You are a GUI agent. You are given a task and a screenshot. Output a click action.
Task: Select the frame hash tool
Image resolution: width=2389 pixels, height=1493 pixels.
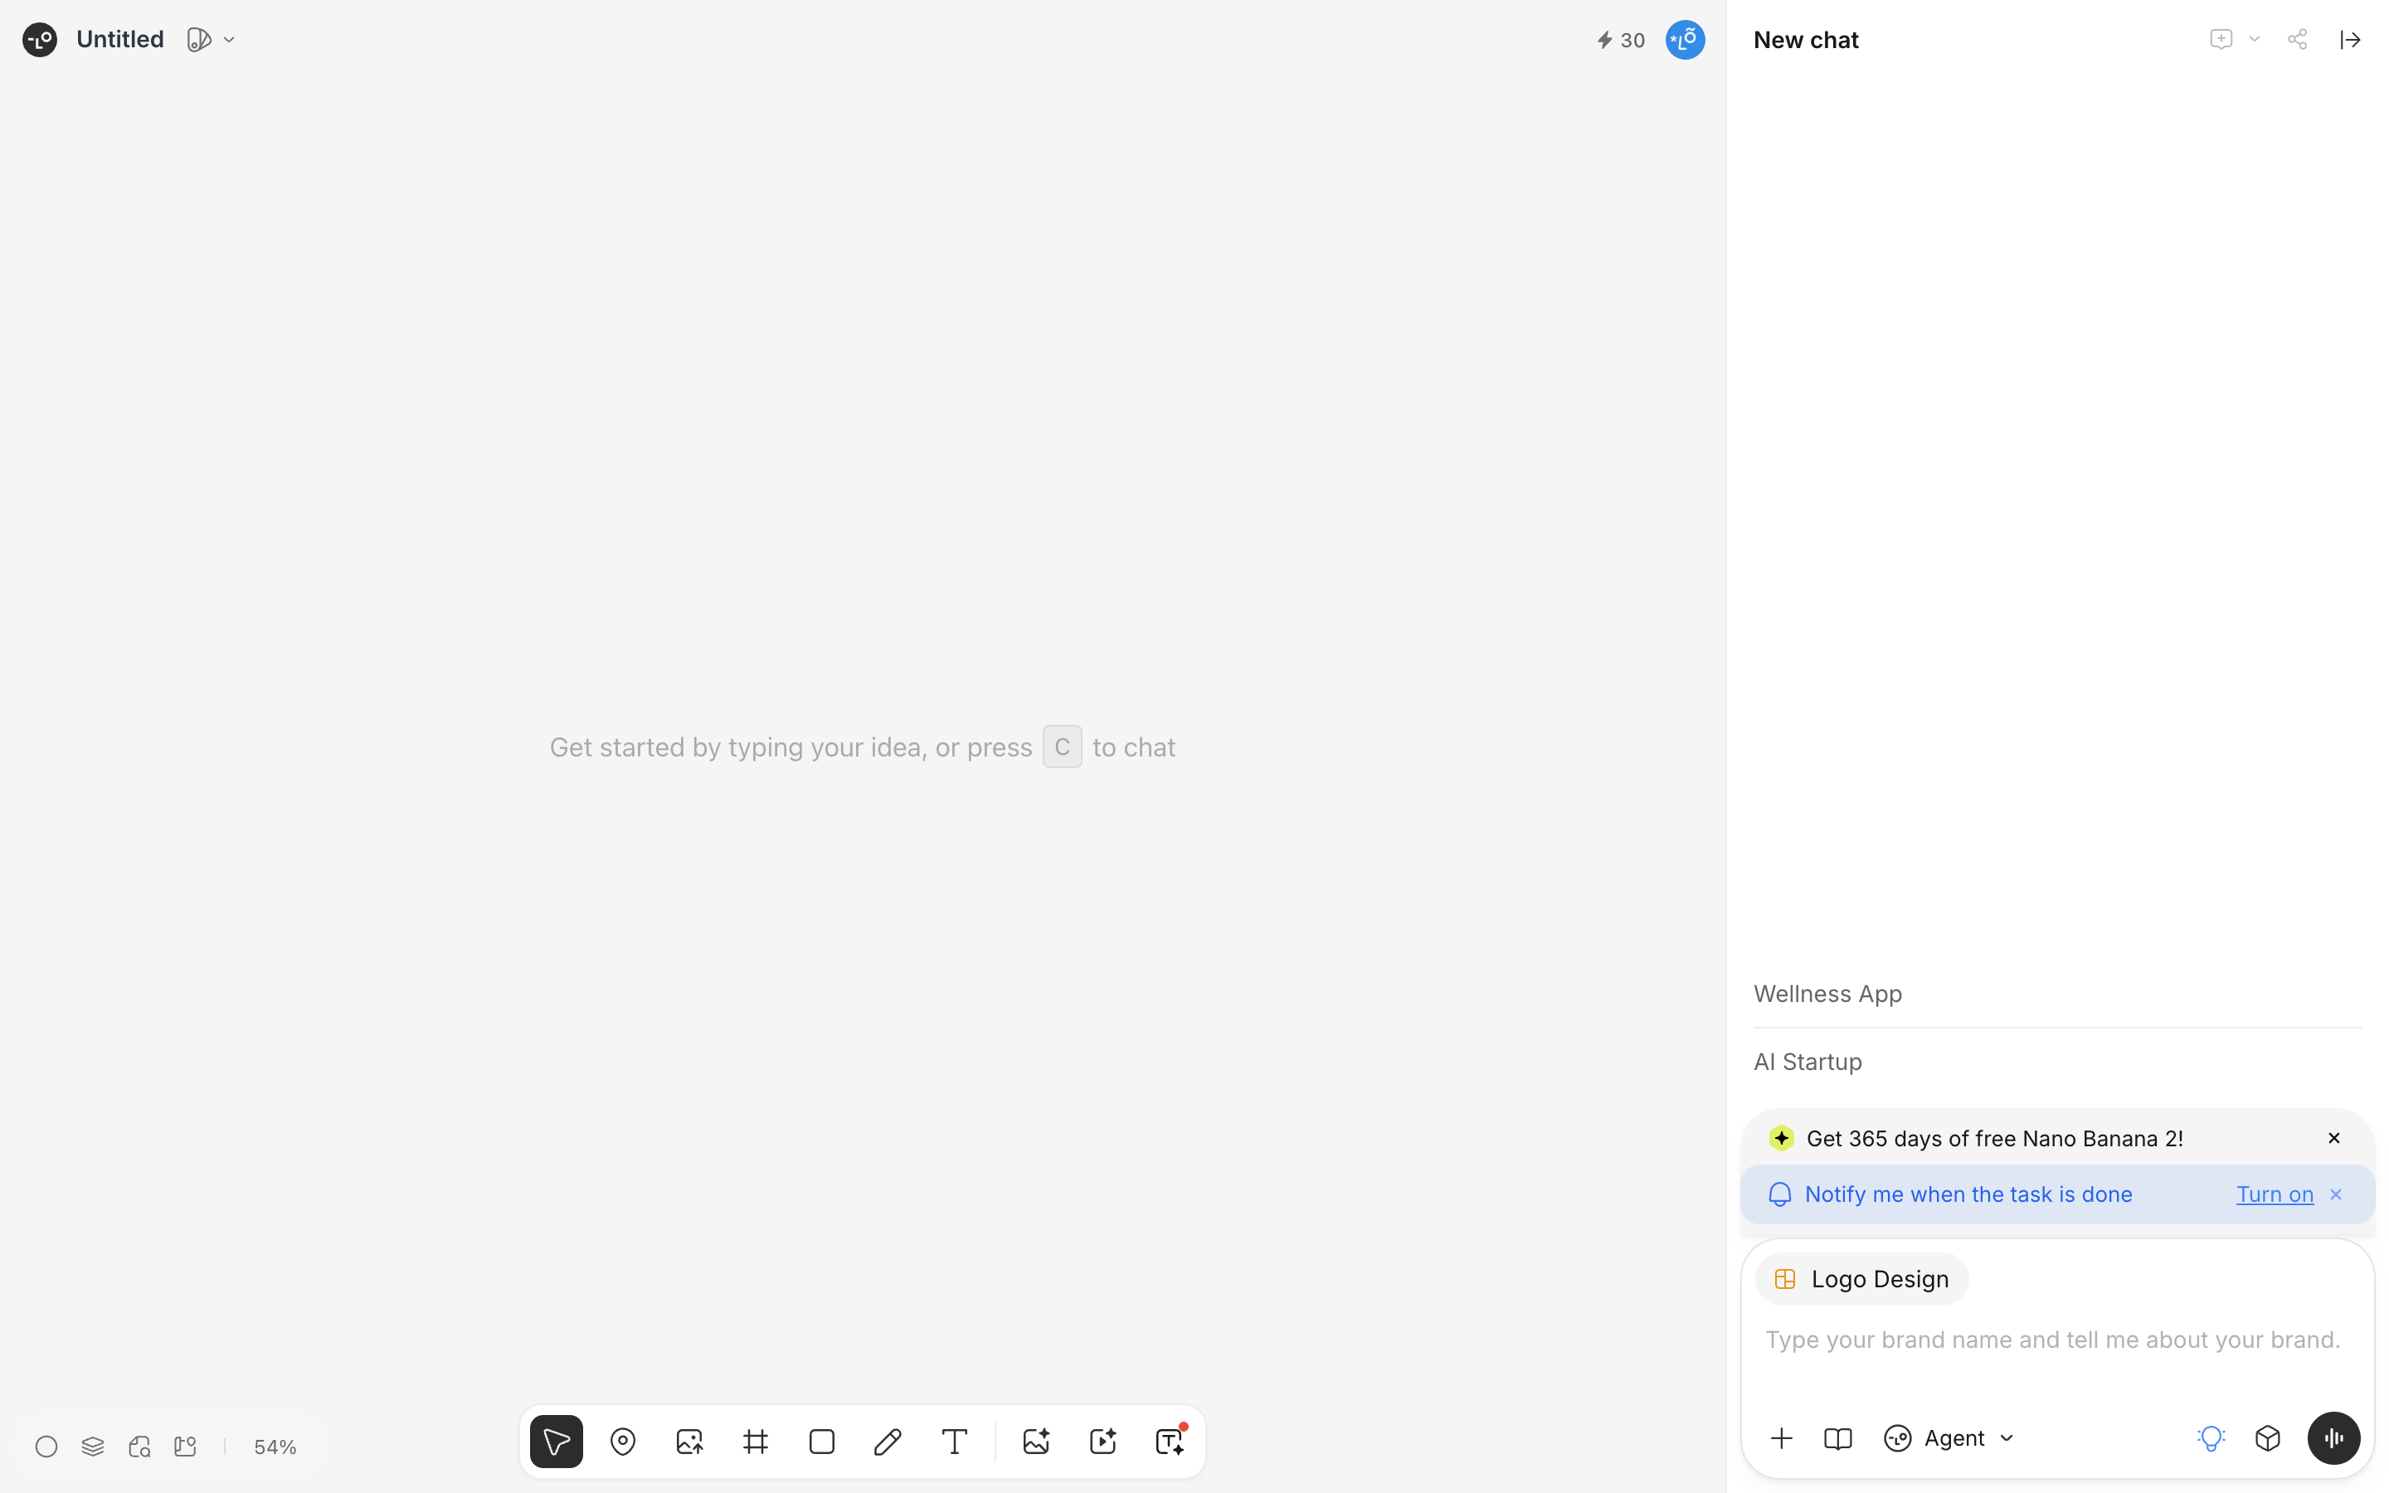pyautogui.click(x=755, y=1442)
